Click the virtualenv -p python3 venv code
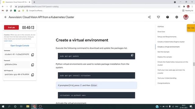195x109 pixels. coord(73,95)
